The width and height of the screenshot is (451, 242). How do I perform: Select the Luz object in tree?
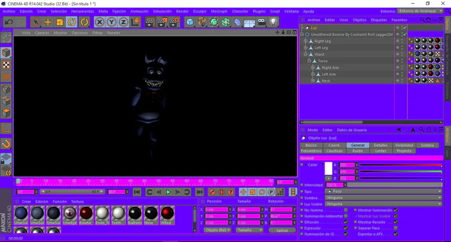pyautogui.click(x=314, y=28)
